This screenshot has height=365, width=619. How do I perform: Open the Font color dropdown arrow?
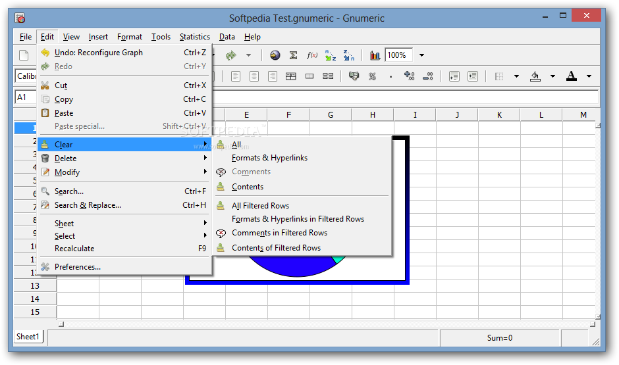tap(589, 76)
